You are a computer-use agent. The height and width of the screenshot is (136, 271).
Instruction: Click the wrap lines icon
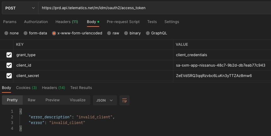124,100
